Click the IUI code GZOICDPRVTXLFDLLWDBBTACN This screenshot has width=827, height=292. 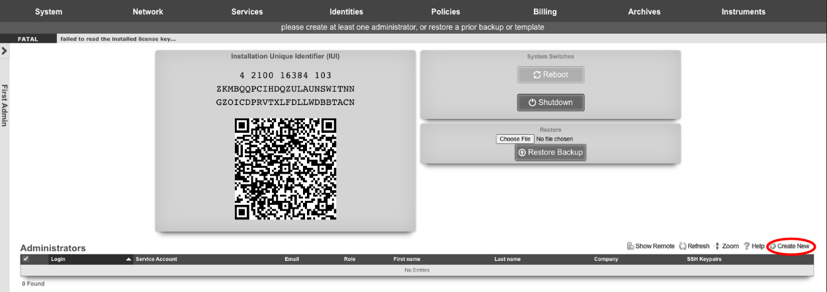(x=286, y=102)
